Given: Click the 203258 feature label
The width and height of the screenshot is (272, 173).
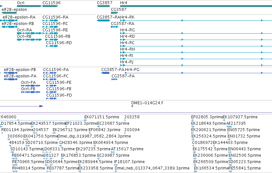Looking at the screenshot, I should 132,117.
